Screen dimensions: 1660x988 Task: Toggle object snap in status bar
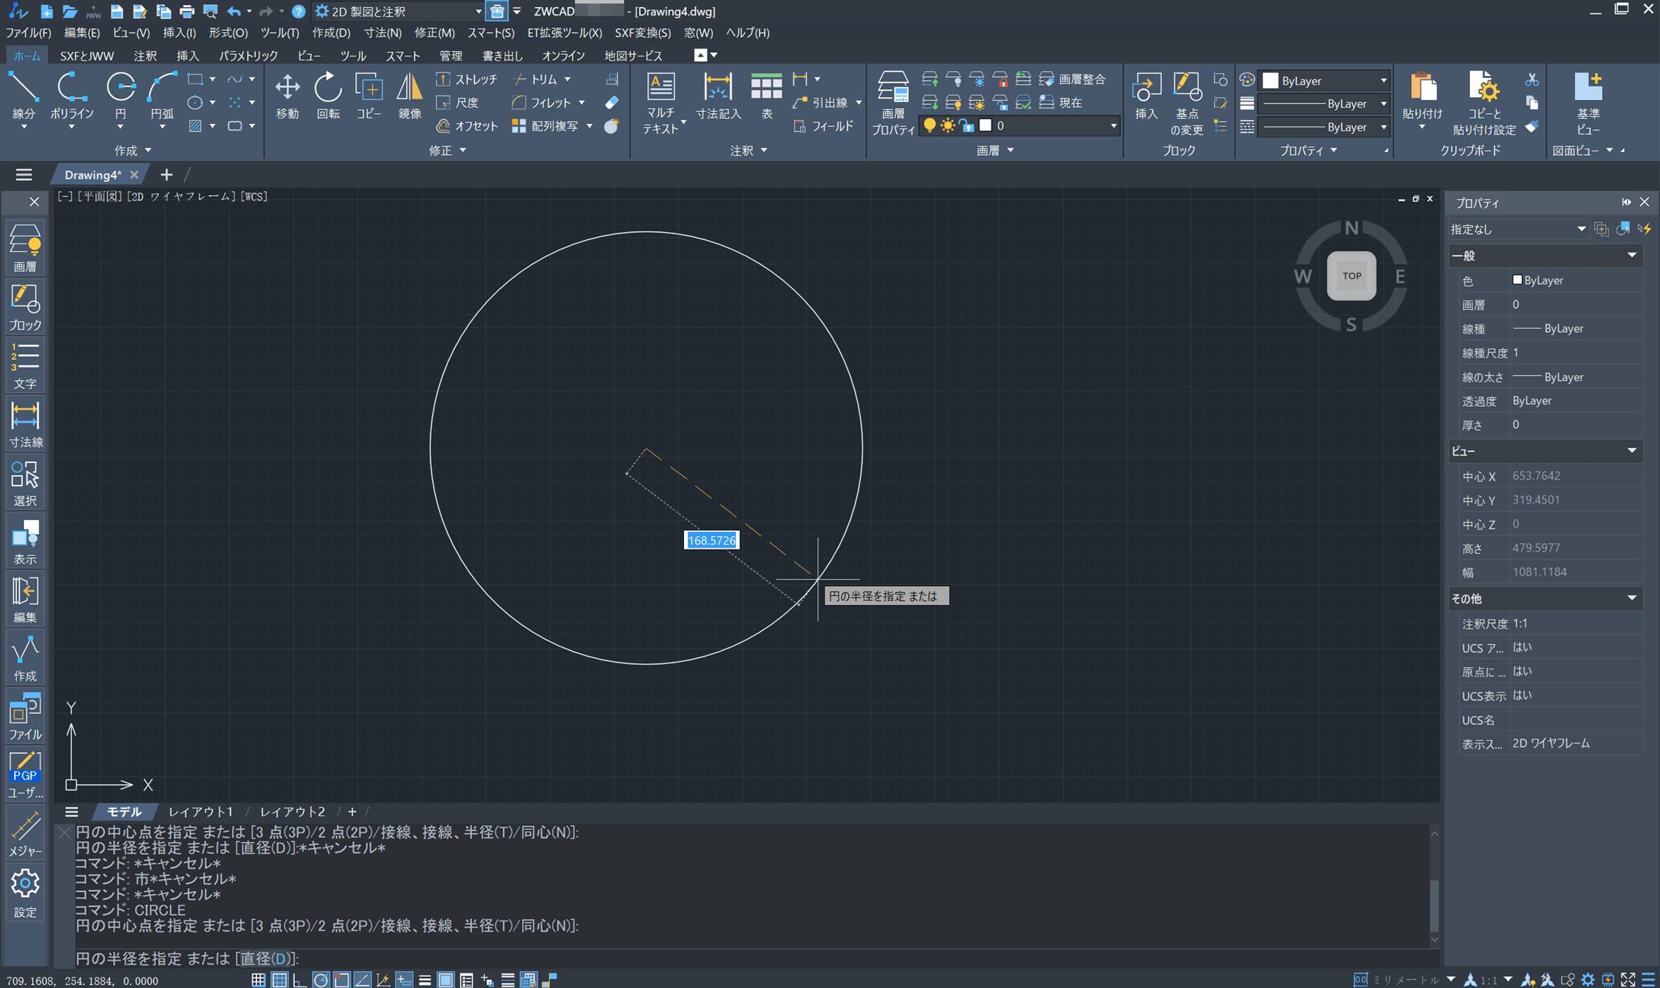(342, 980)
